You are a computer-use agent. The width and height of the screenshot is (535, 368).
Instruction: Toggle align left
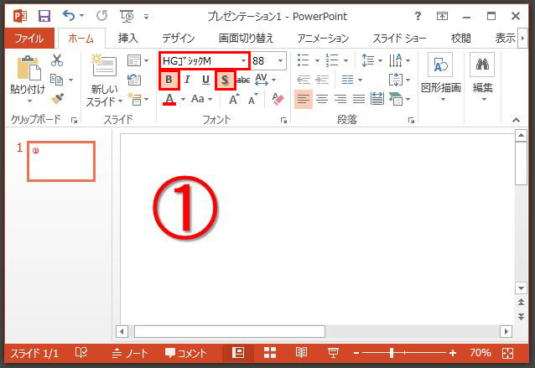pyautogui.click(x=304, y=99)
